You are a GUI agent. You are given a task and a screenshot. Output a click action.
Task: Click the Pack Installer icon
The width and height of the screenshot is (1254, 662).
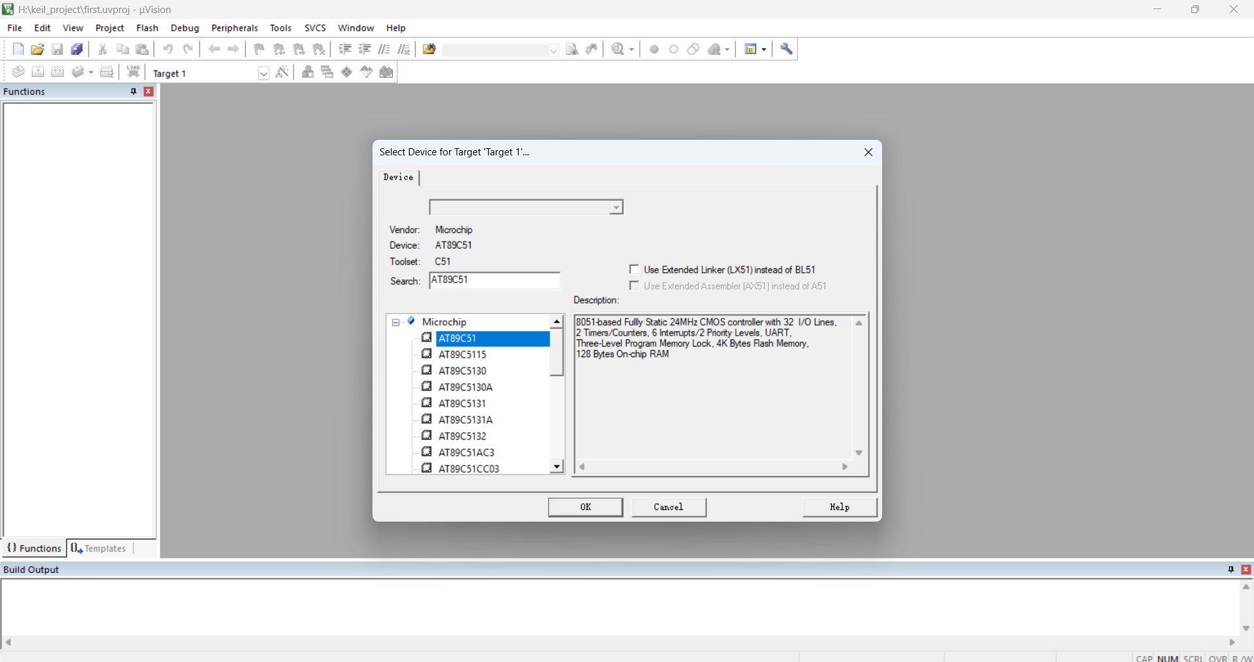click(x=387, y=72)
